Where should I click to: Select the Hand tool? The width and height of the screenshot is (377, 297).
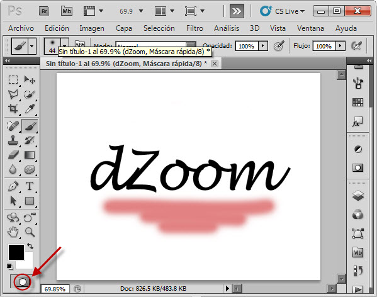(x=13, y=232)
